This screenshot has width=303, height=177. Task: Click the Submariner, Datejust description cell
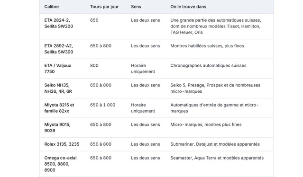215,144
